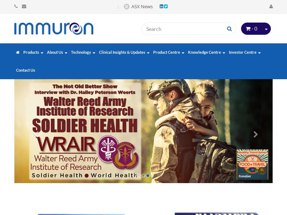Click the email envelope icon

pyautogui.click(x=24, y=6)
